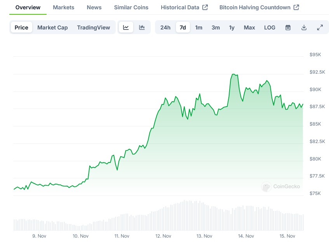Switch chart to Market Cap
Screen dimensions: 329x245
click(52, 28)
